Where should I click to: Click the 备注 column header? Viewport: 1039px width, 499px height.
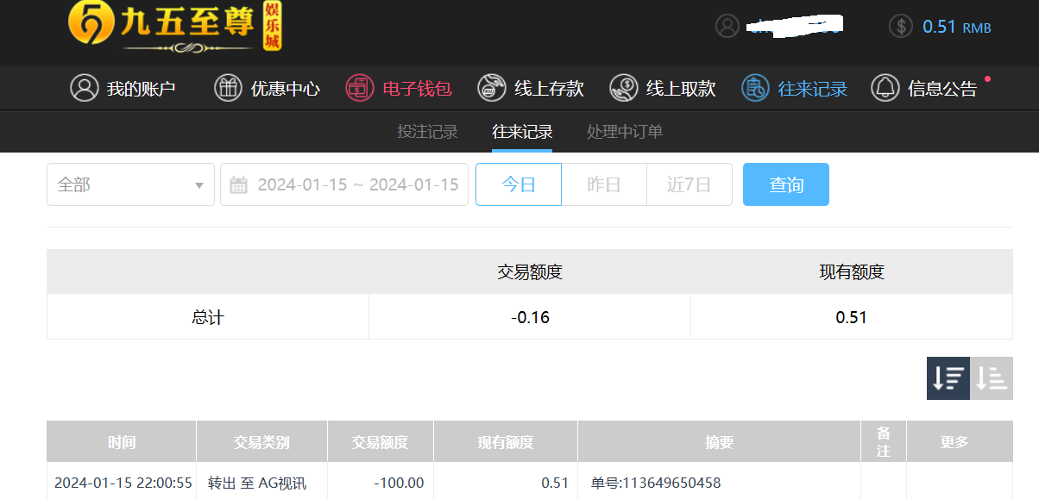click(x=884, y=442)
